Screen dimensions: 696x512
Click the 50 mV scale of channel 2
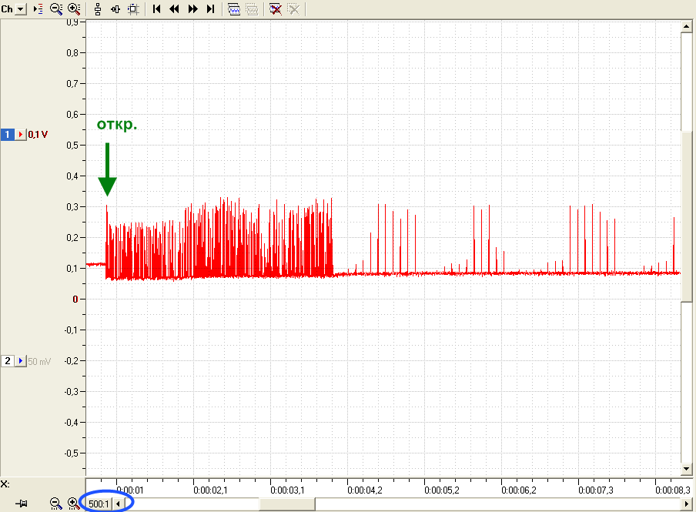click(39, 361)
